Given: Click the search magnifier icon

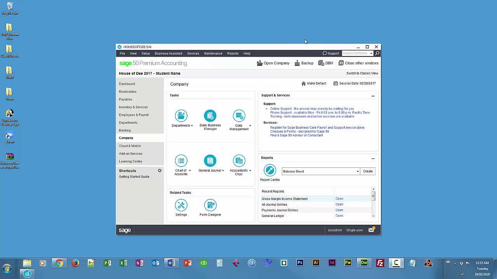Looking at the screenshot, I should click(377, 53).
